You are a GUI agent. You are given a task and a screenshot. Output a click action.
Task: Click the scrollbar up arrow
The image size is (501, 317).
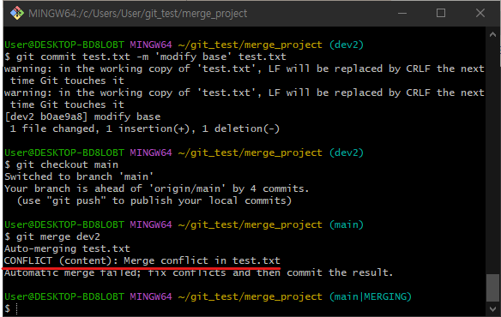click(492, 34)
